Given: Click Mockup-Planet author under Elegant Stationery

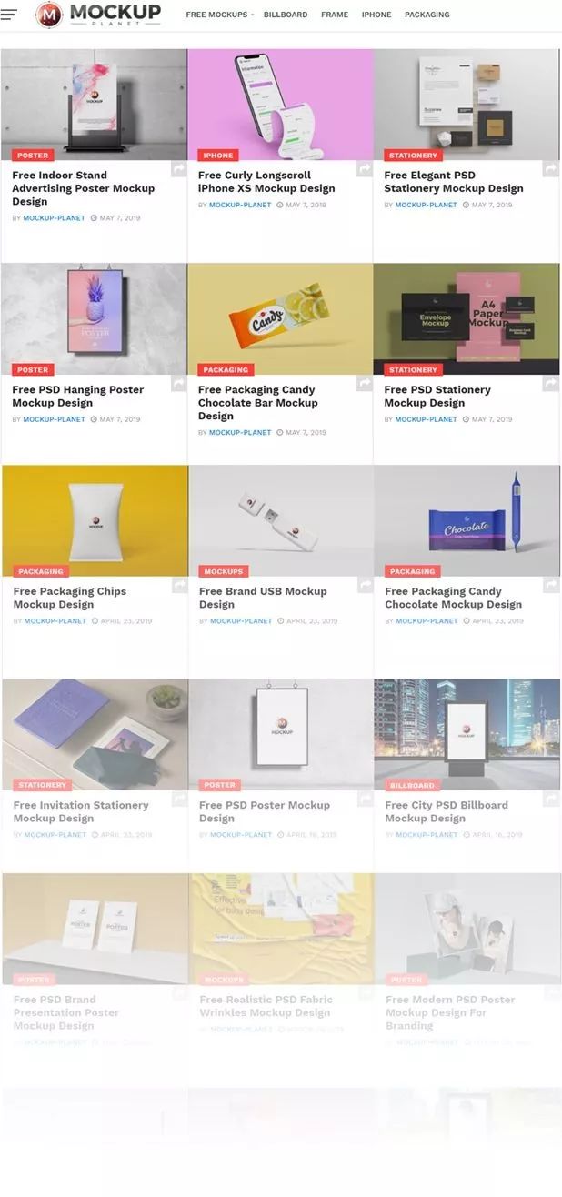Looking at the screenshot, I should point(424,205).
